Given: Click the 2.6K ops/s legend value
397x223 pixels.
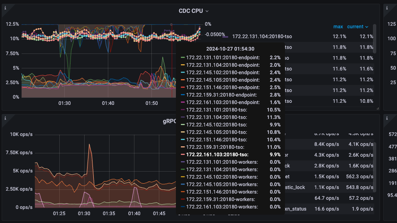Looking at the screenshot, I should [361, 155].
